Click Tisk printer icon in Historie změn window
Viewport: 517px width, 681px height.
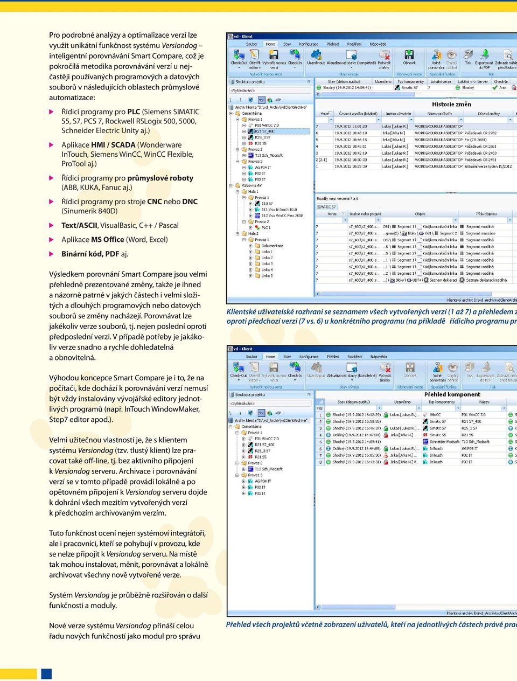[468, 54]
